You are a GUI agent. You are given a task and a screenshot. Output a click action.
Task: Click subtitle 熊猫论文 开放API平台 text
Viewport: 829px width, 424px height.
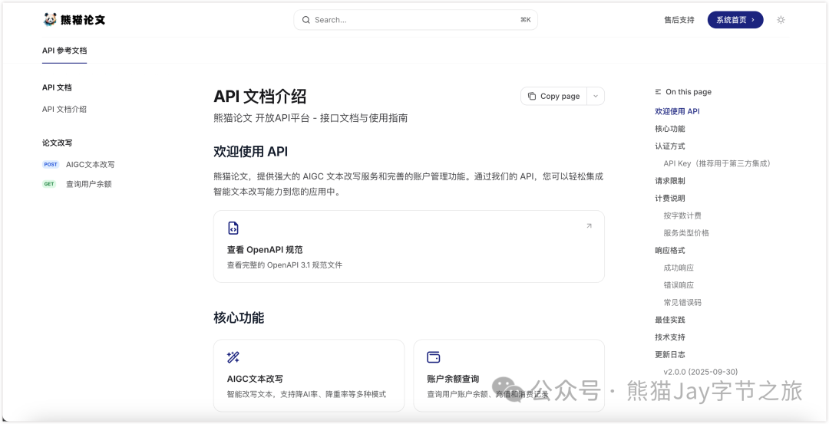[310, 118]
